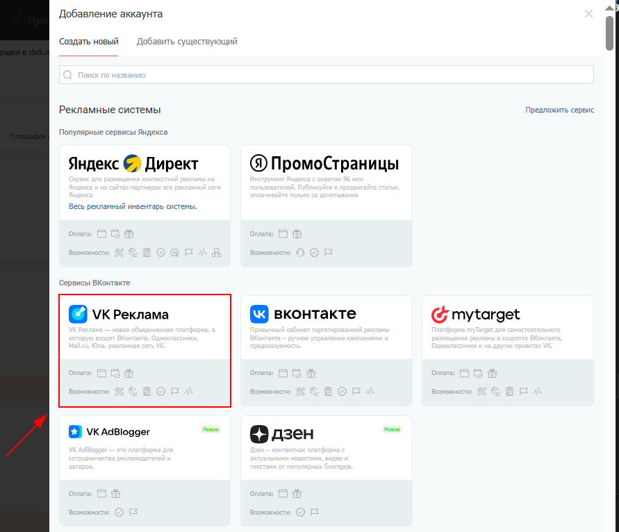Click the flag icon in Дзен card

click(315, 513)
